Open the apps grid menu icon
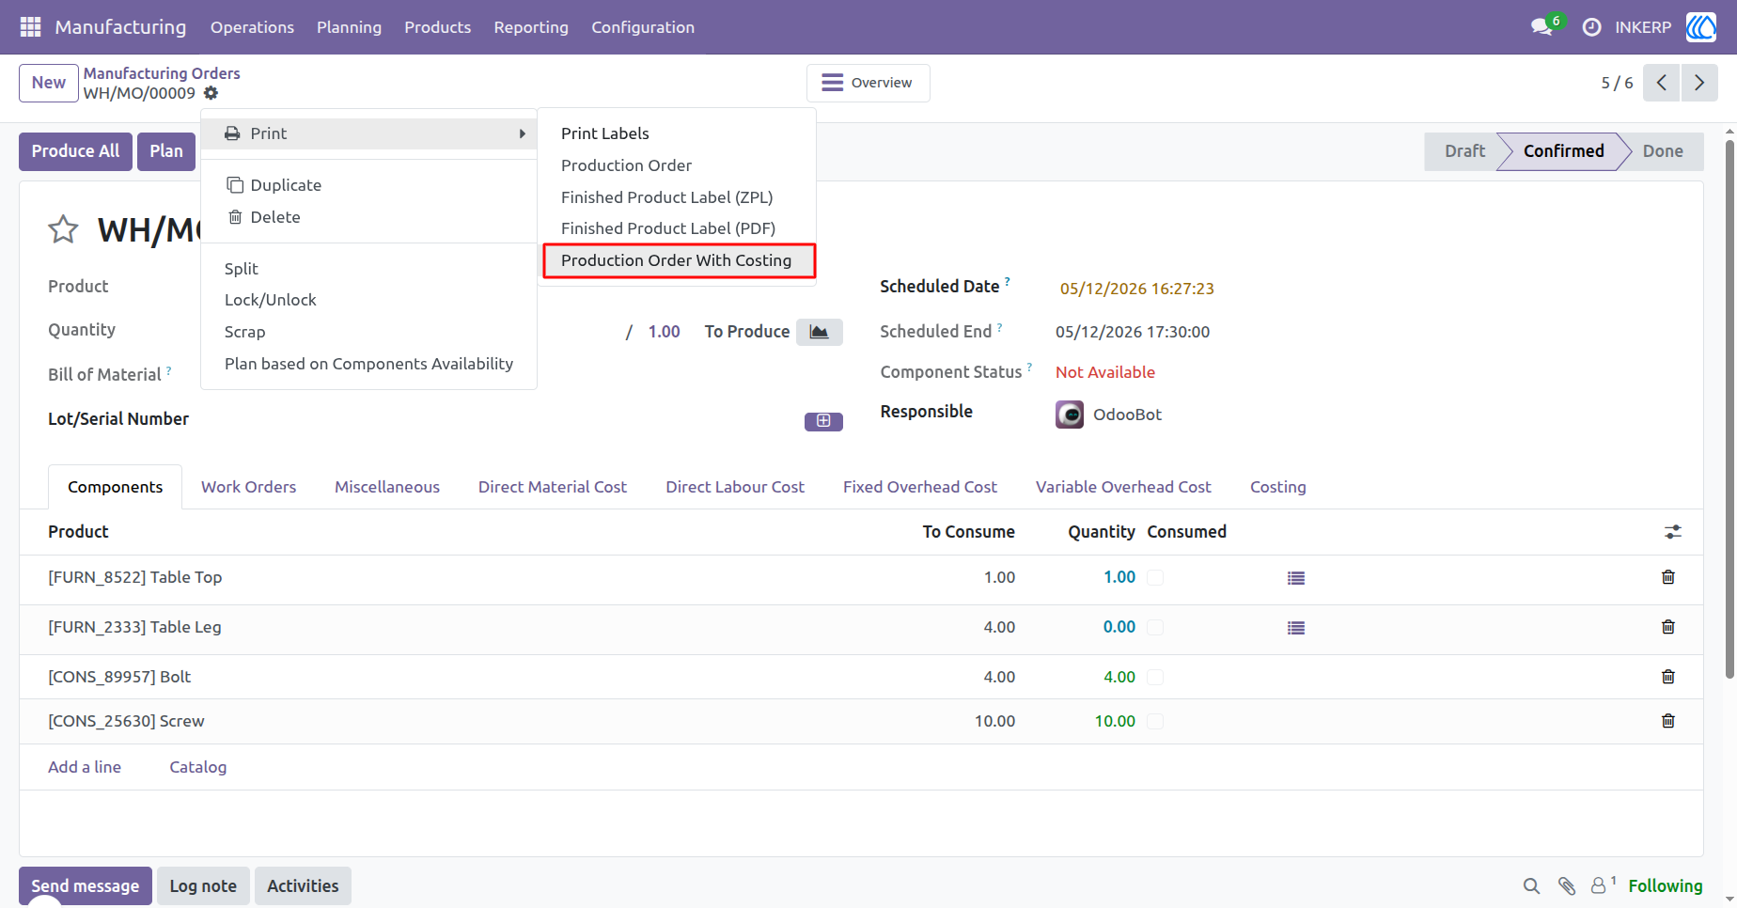 (30, 27)
